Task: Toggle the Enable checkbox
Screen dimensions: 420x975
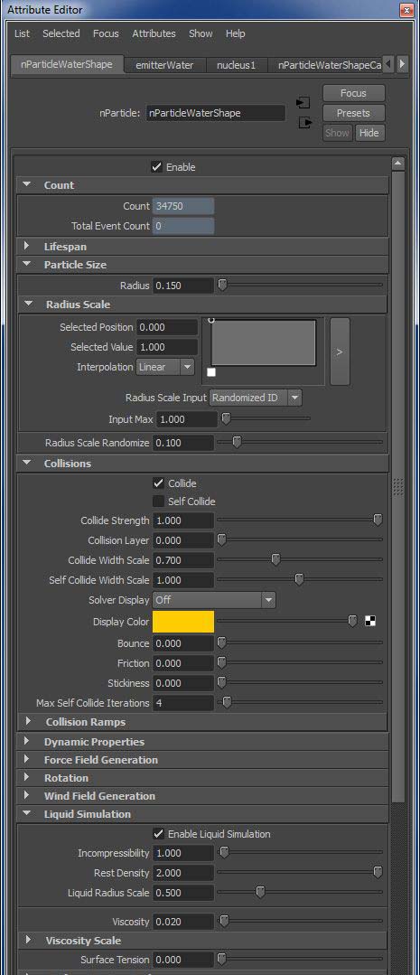Action: tap(156, 167)
